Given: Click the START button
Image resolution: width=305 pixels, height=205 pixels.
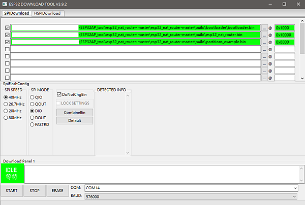Looking at the screenshot, I should [x=12, y=191].
